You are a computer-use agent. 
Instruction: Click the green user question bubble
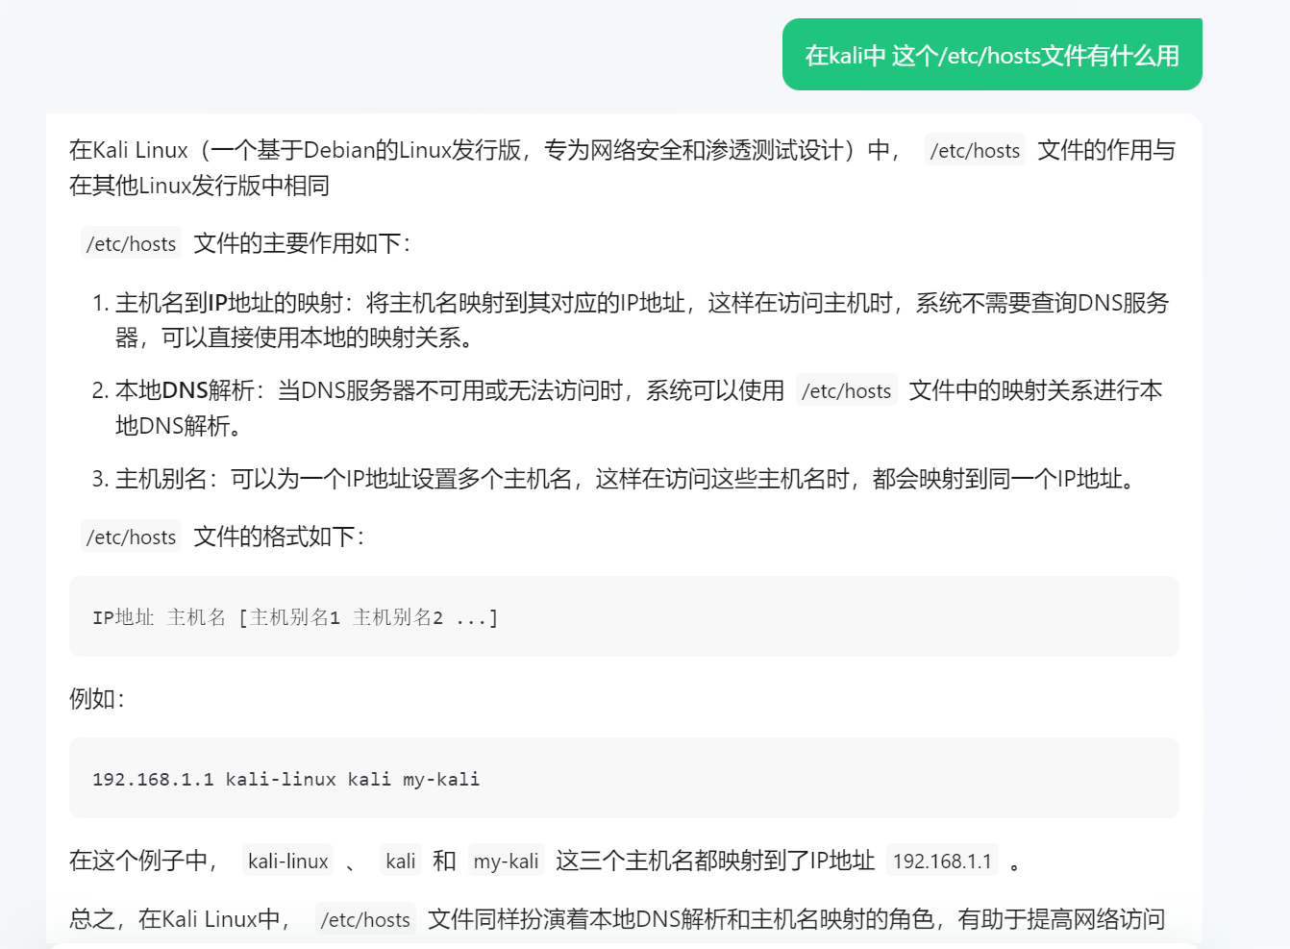tap(991, 55)
